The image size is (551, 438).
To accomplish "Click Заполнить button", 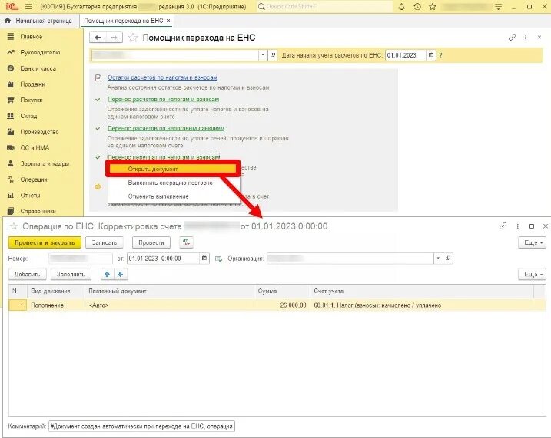I will click(x=71, y=275).
